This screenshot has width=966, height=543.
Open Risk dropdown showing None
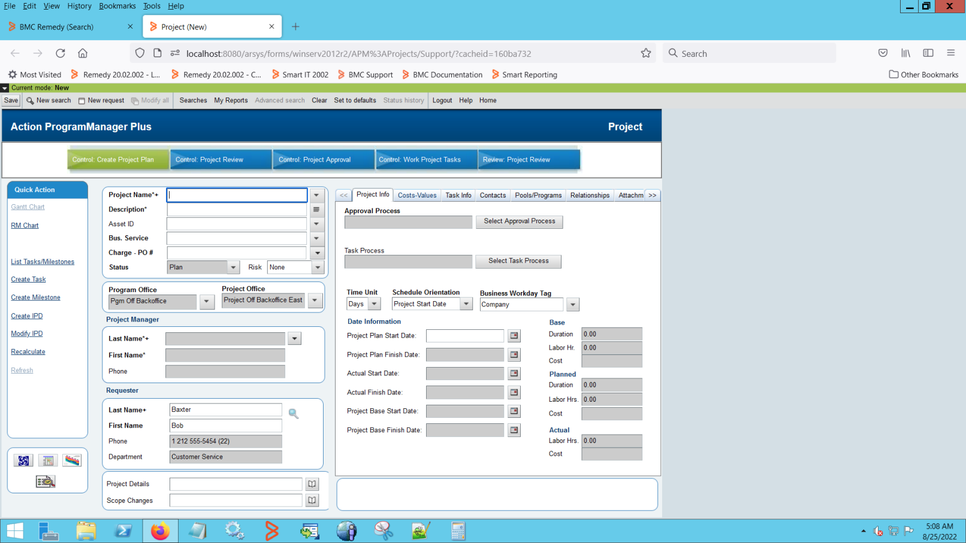(x=318, y=268)
